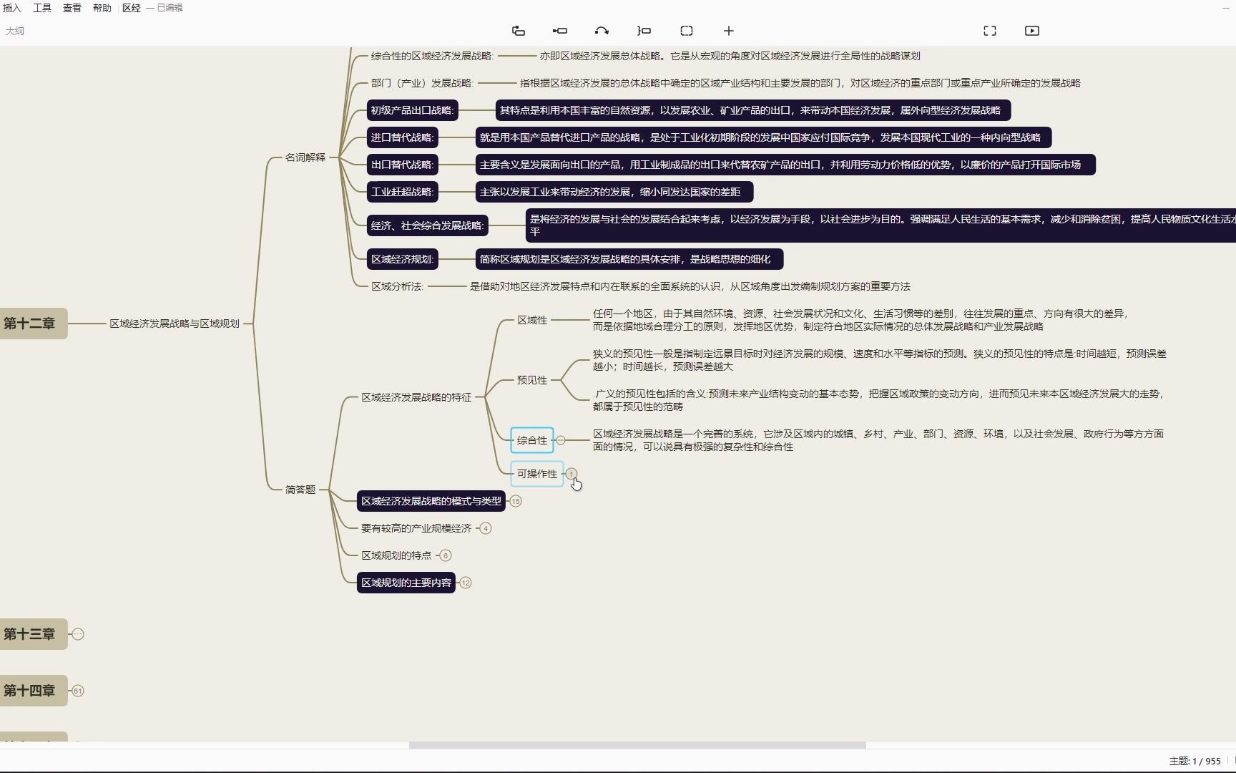1236x773 pixels.
Task: Click the 主题: 1 / 955 status counter
Action: 1195,761
